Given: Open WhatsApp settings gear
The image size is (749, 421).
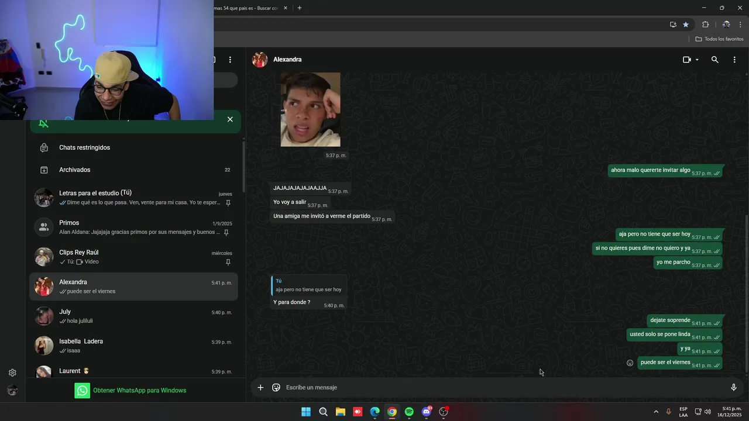Looking at the screenshot, I should click(12, 372).
